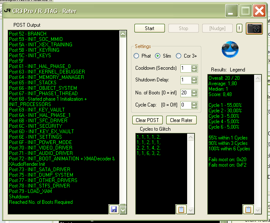Copy Results using the clipboard icon

pyautogui.click(x=248, y=209)
